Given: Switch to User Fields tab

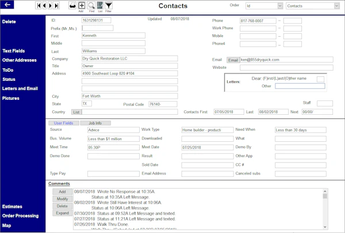Looking at the screenshot, I should (x=64, y=123).
